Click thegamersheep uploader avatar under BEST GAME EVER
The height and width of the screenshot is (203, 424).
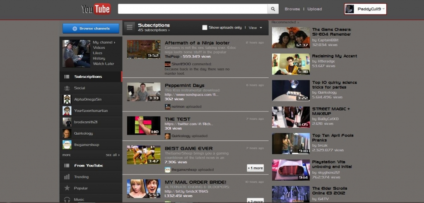pos(168,170)
